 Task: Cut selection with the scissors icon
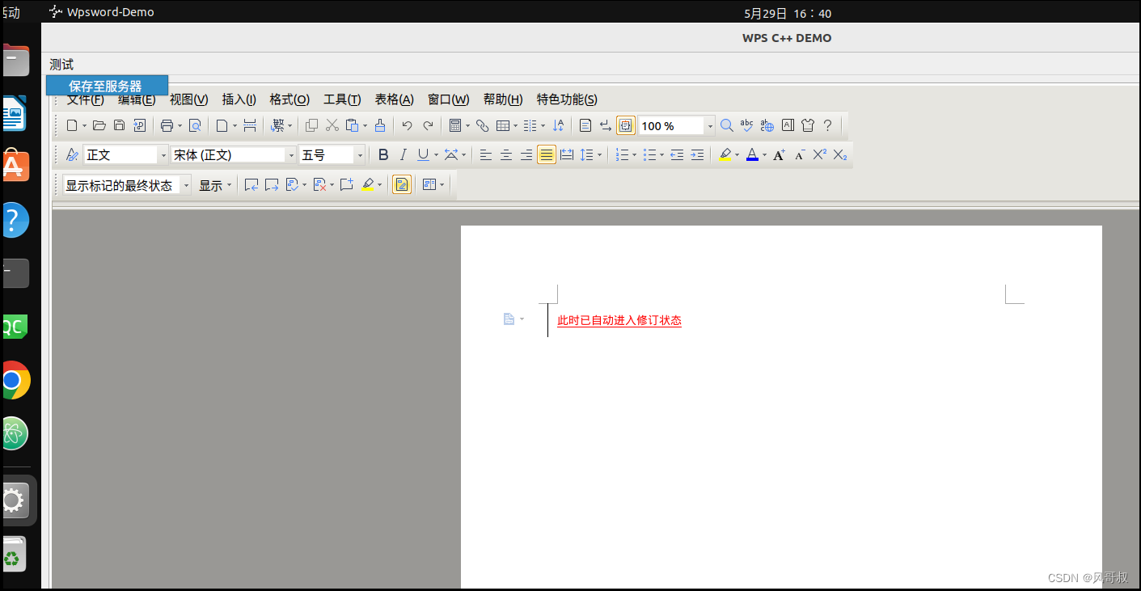click(x=332, y=125)
